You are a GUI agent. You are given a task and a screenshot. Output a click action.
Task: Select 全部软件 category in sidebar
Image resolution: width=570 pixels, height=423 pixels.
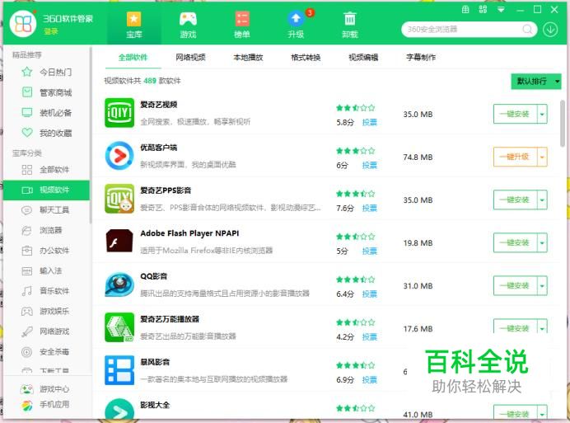point(47,170)
